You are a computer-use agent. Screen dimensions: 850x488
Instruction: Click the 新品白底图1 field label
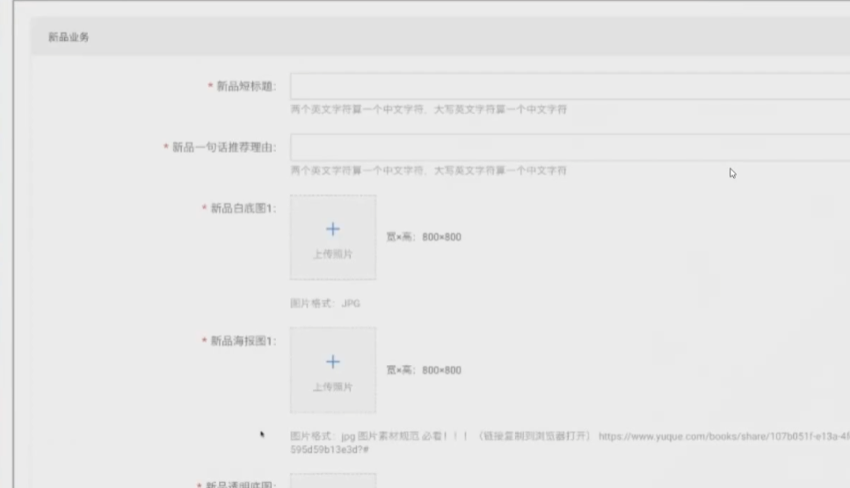point(243,208)
